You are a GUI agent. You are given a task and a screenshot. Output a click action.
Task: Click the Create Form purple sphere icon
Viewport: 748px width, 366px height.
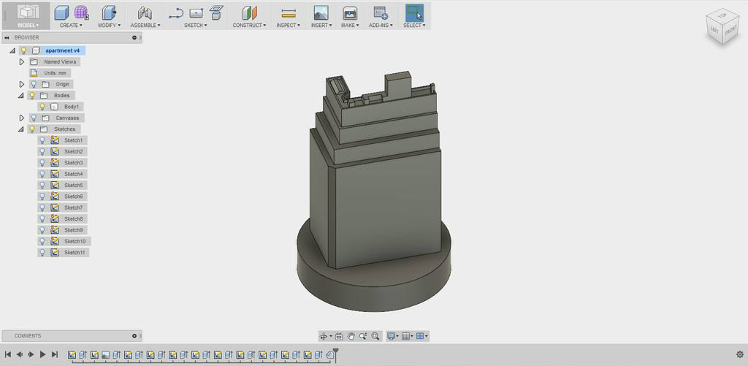pyautogui.click(x=81, y=12)
